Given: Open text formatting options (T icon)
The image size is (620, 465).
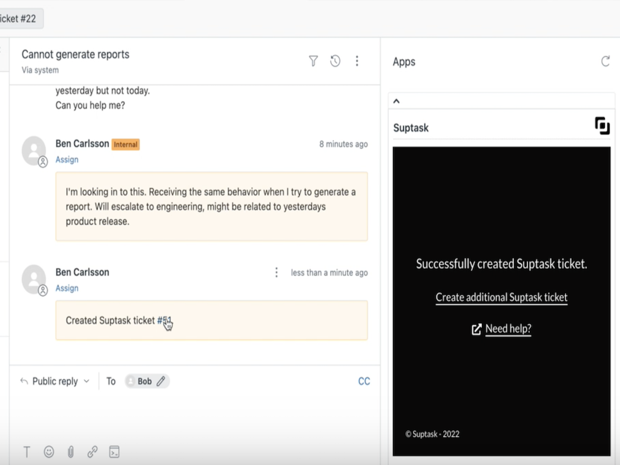Looking at the screenshot, I should pos(27,452).
